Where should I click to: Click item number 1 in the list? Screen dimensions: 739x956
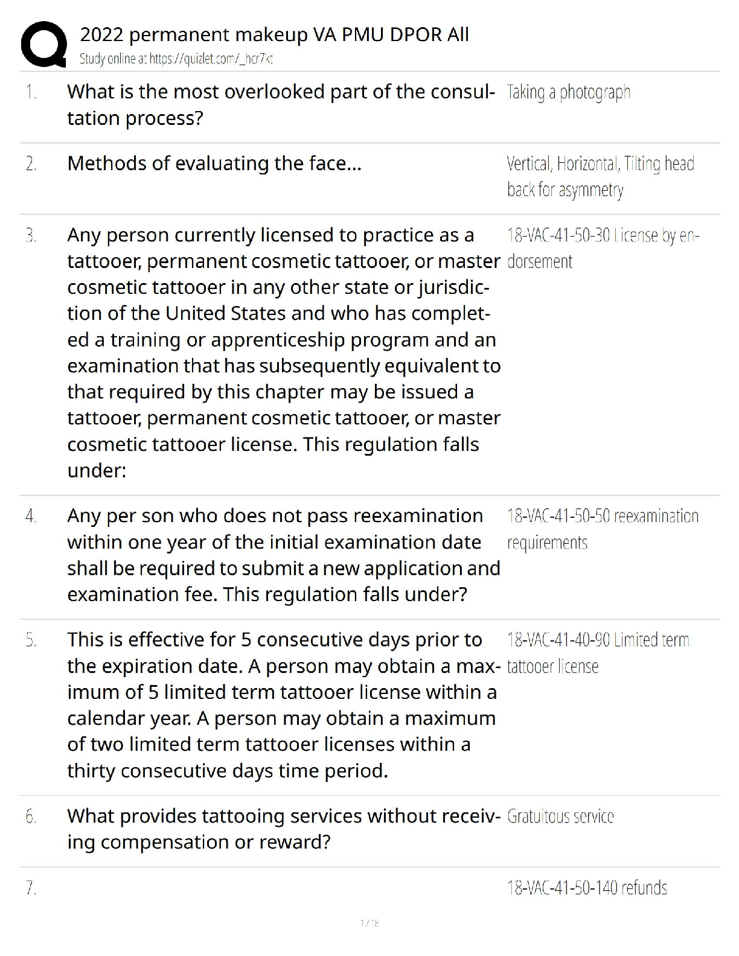(x=31, y=92)
